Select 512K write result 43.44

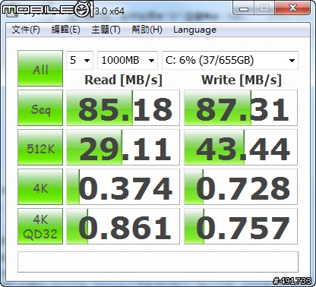click(x=241, y=147)
